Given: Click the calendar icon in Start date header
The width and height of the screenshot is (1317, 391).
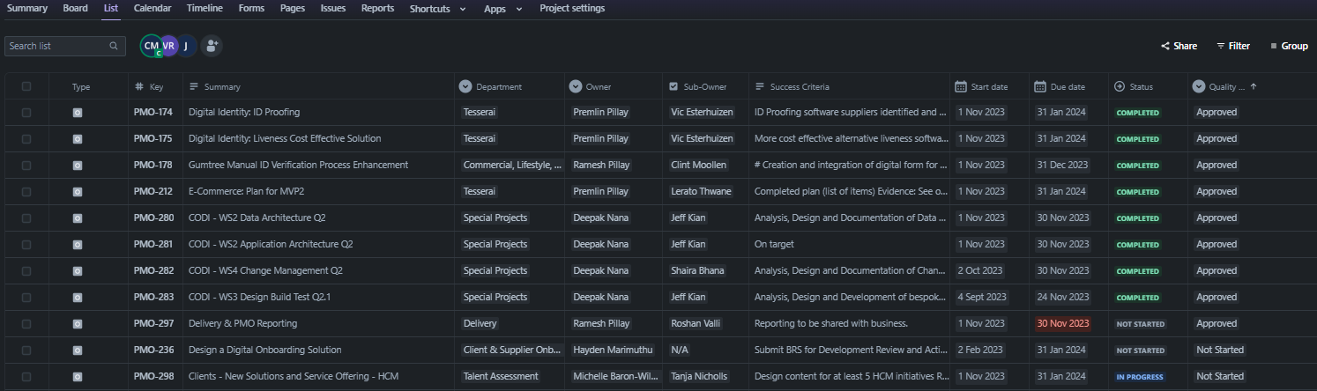Looking at the screenshot, I should tap(960, 86).
